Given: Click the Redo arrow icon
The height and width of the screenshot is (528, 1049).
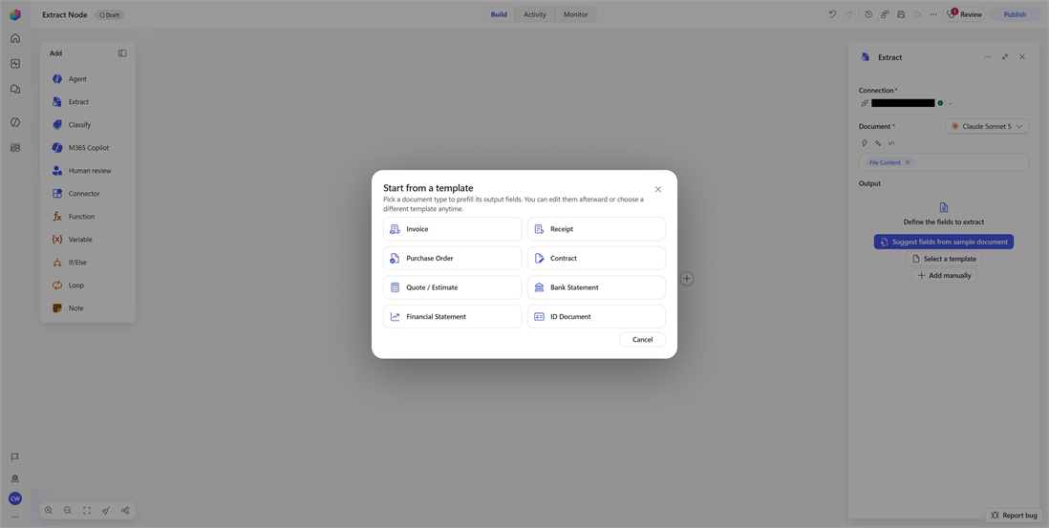Looking at the screenshot, I should 849,14.
